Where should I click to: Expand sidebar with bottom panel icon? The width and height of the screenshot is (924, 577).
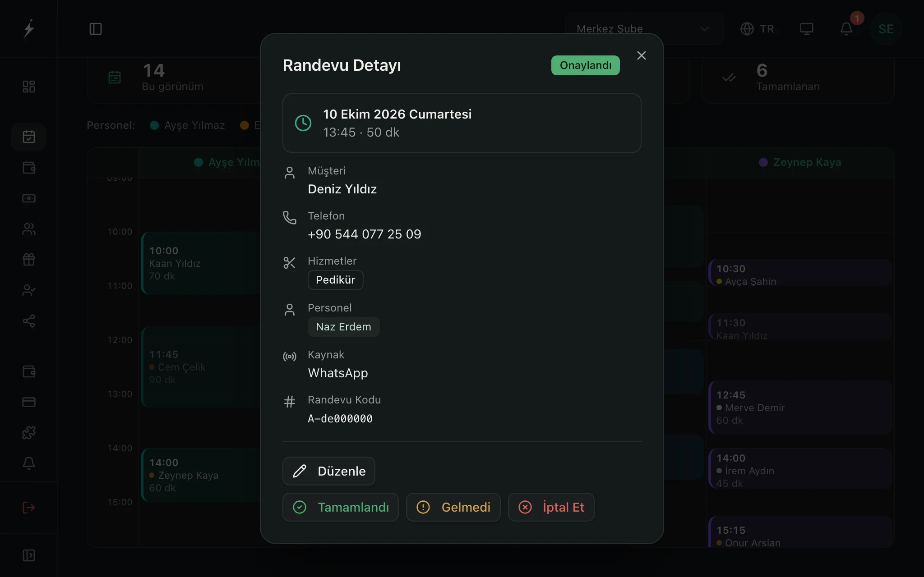[29, 555]
